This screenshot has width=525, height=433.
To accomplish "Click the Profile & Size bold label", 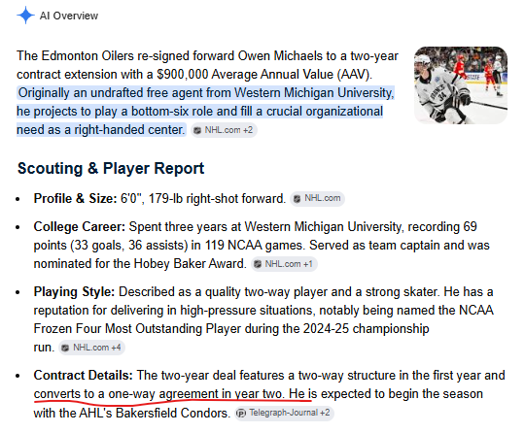I will click(75, 199).
